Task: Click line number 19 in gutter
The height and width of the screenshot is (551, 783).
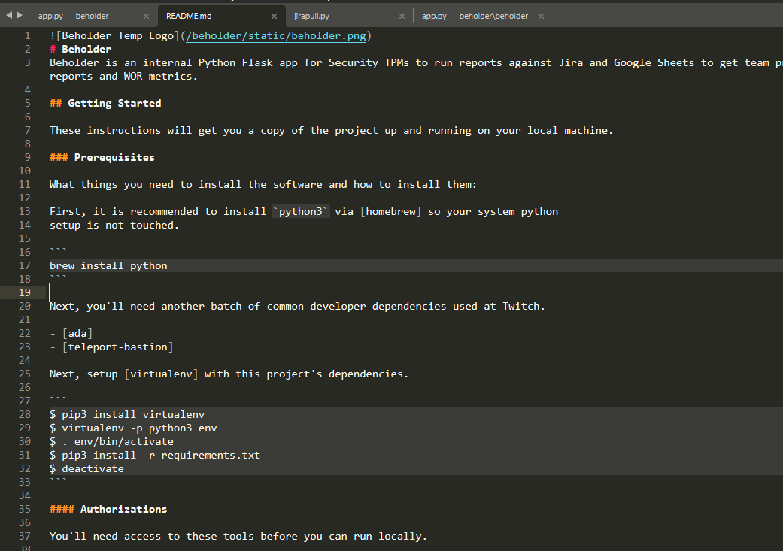Action: point(25,292)
